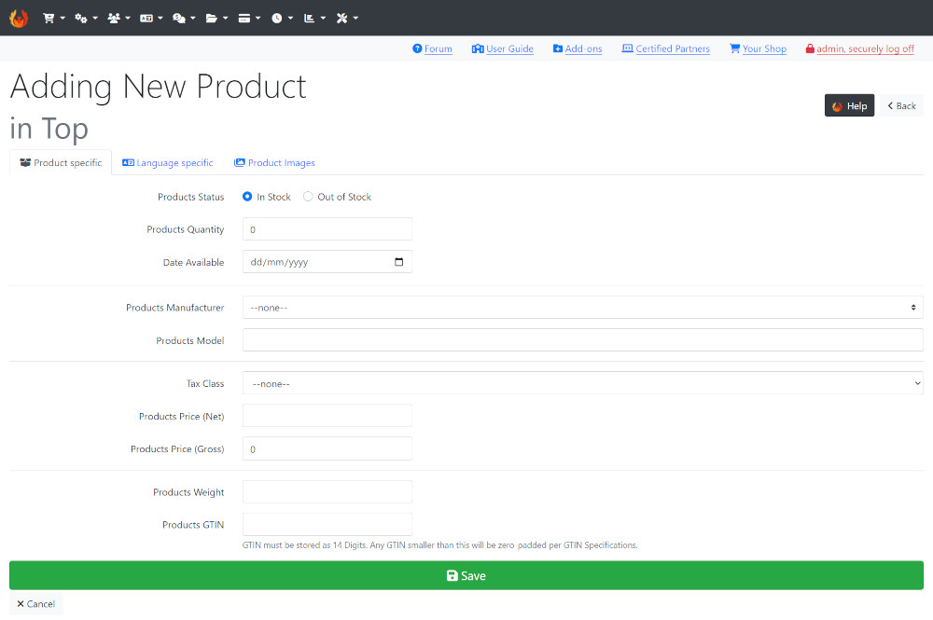
Task: Focus the Products GTIN field
Action: [x=327, y=524]
